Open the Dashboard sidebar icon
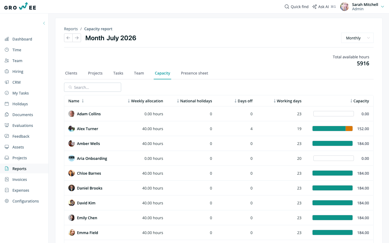Screen dimensions: 389x243 pos(7,39)
